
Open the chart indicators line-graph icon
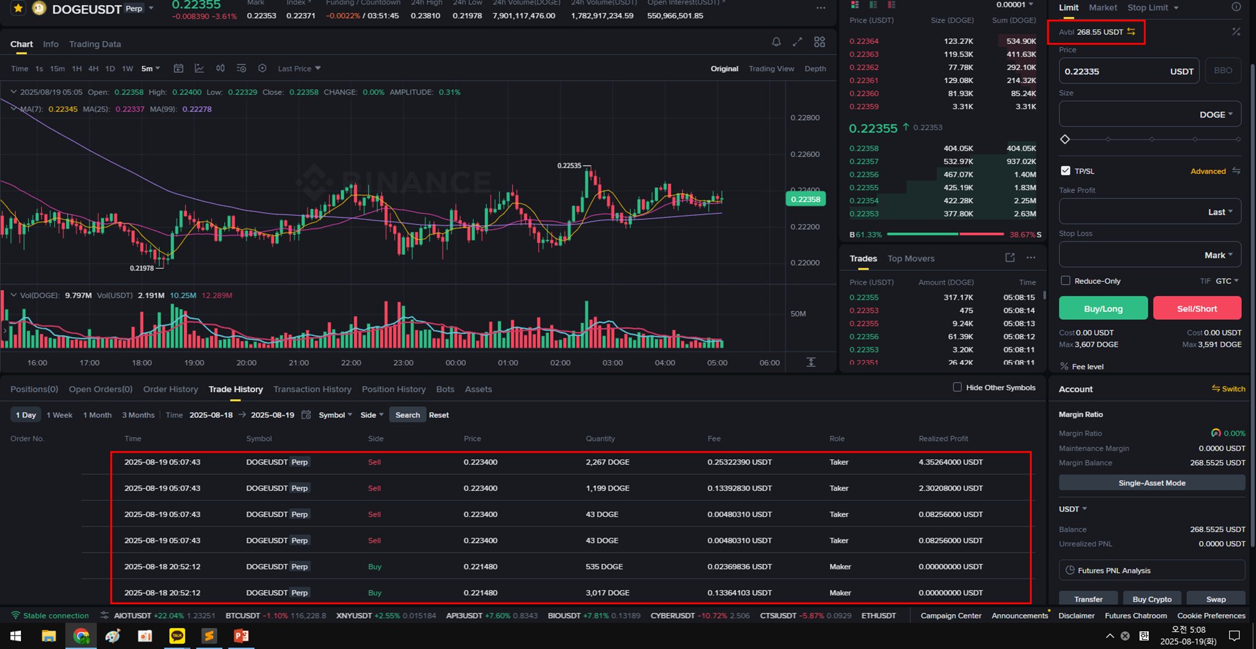[x=199, y=68]
